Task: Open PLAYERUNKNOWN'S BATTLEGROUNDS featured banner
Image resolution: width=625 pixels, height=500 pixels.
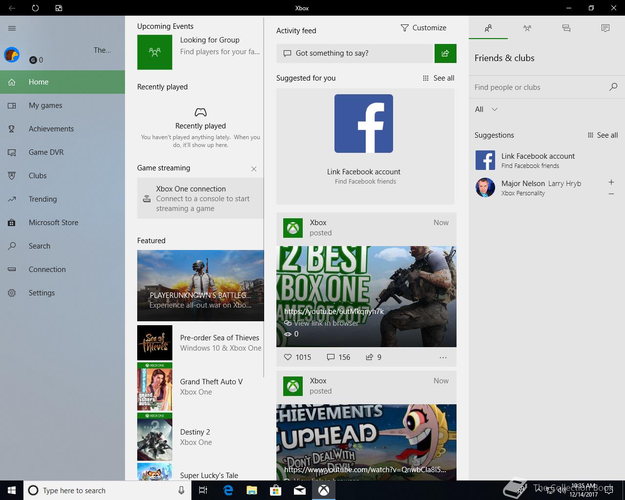Action: 201,286
